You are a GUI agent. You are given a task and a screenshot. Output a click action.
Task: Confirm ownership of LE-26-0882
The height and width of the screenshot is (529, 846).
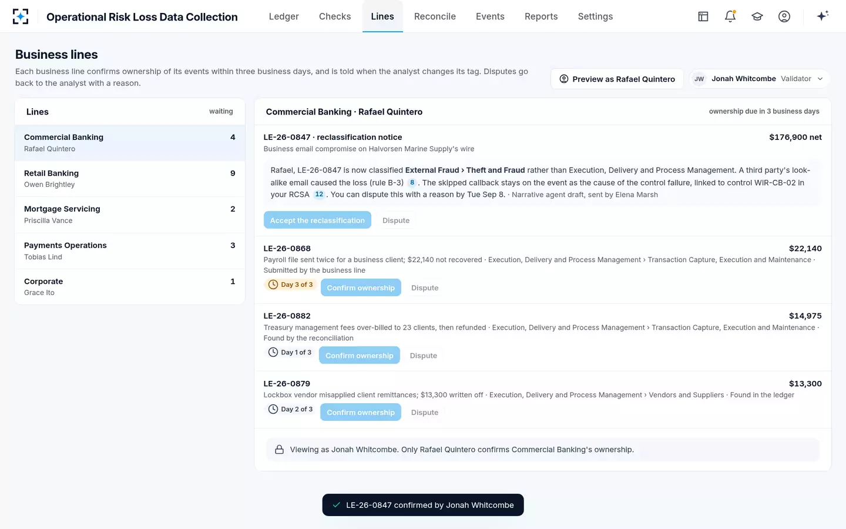tap(360, 356)
